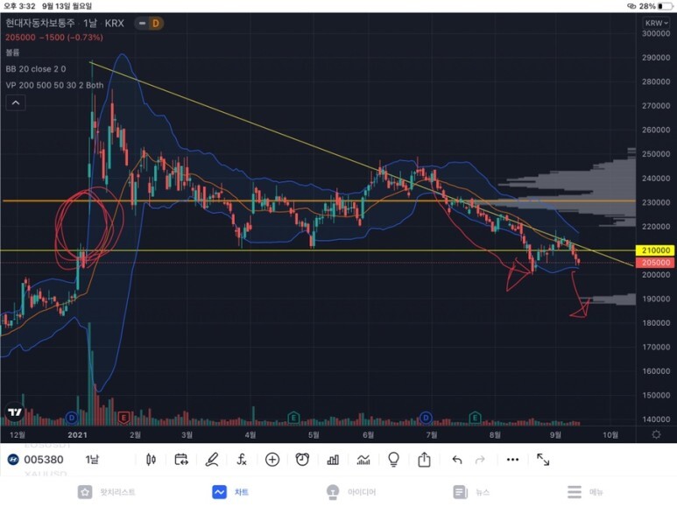677x507 pixels.
Task: Select the drawing pencil tool
Action: [x=212, y=460]
